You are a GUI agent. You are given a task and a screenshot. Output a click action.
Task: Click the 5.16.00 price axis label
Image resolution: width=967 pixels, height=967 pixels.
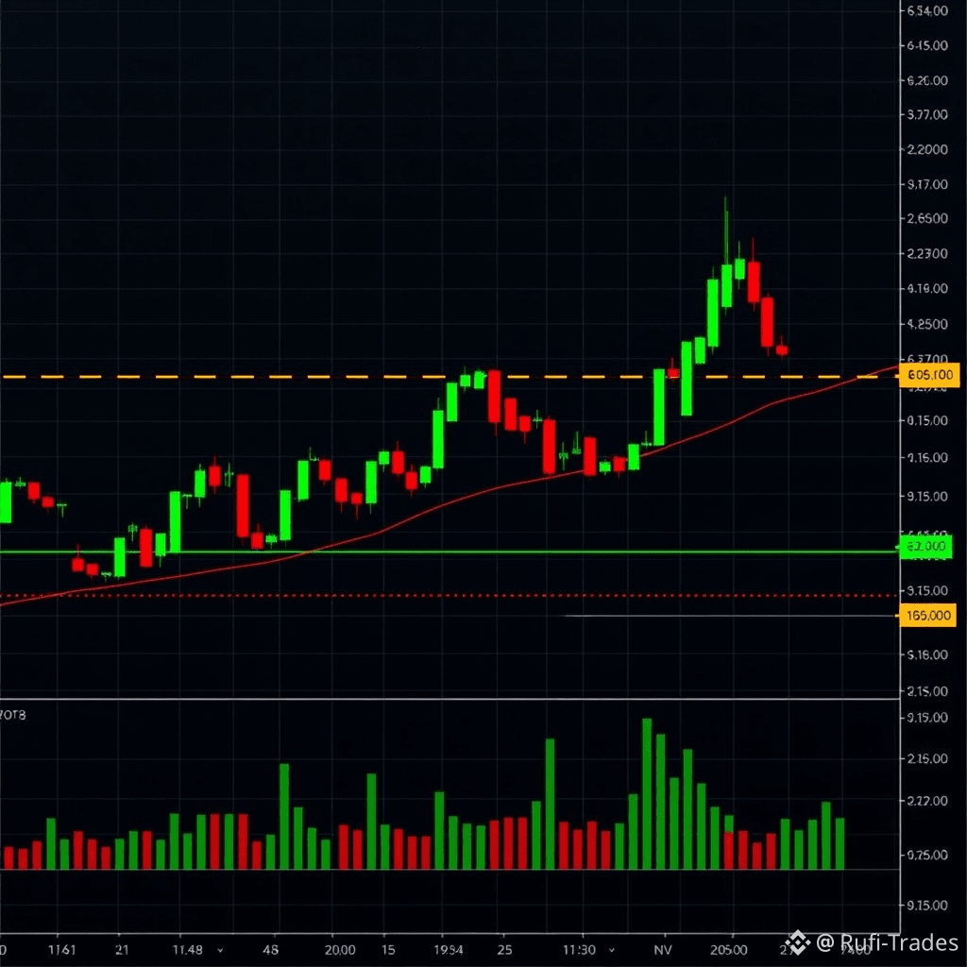[927, 655]
